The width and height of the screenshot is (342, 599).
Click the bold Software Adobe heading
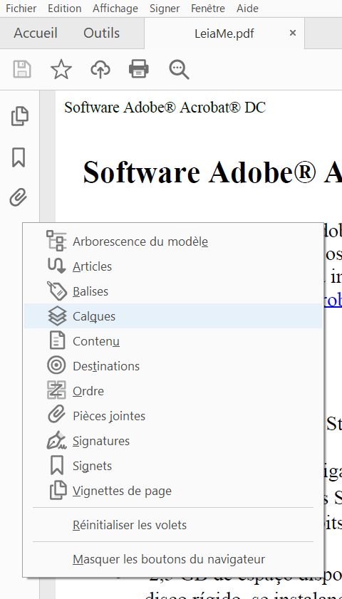(212, 172)
